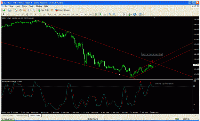Screen dimensions: 200x121
Task: Open the Terminal window icon
Action: [29, 10]
